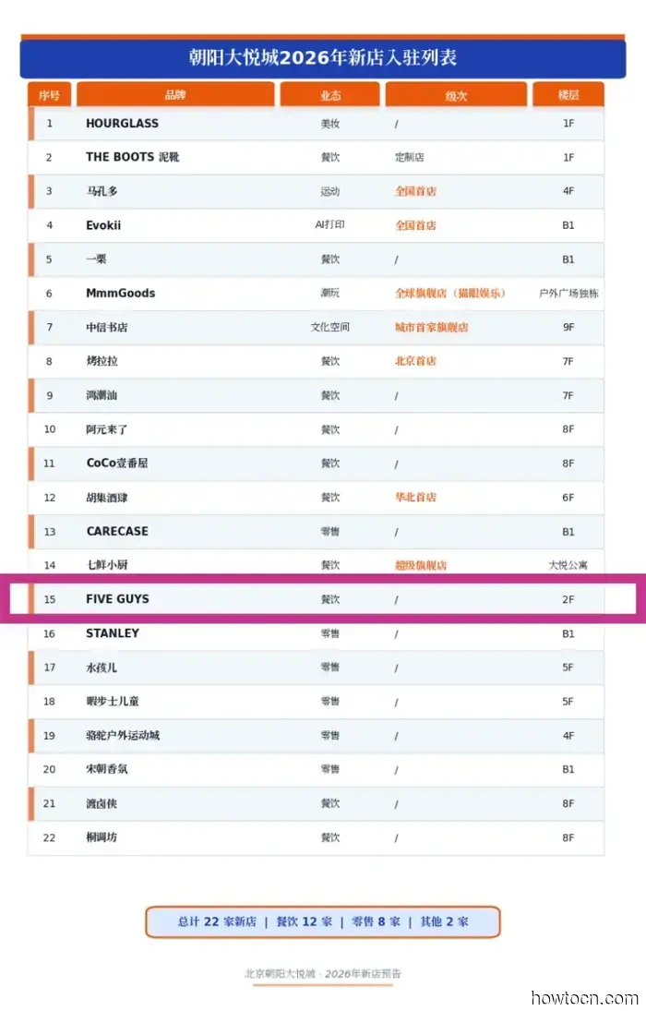Click the Evokii brand name

pyautogui.click(x=103, y=225)
